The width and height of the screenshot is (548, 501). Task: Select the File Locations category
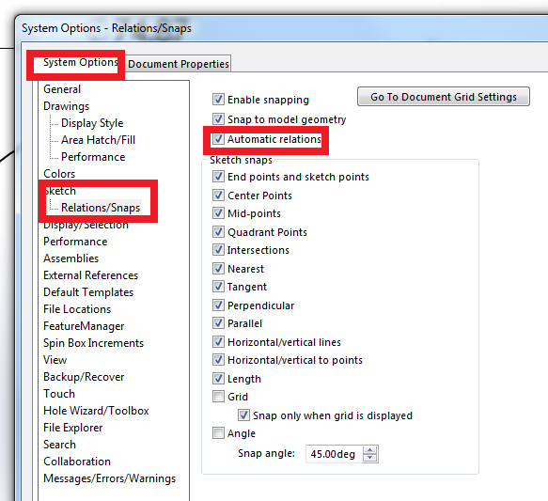77,309
